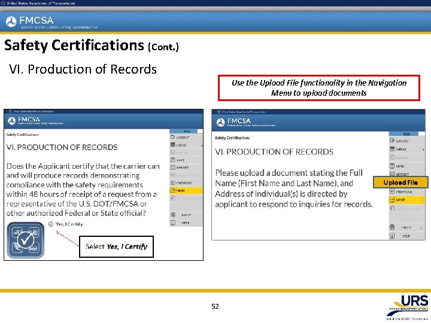
Task: Click page number 52
Action: coord(215,306)
